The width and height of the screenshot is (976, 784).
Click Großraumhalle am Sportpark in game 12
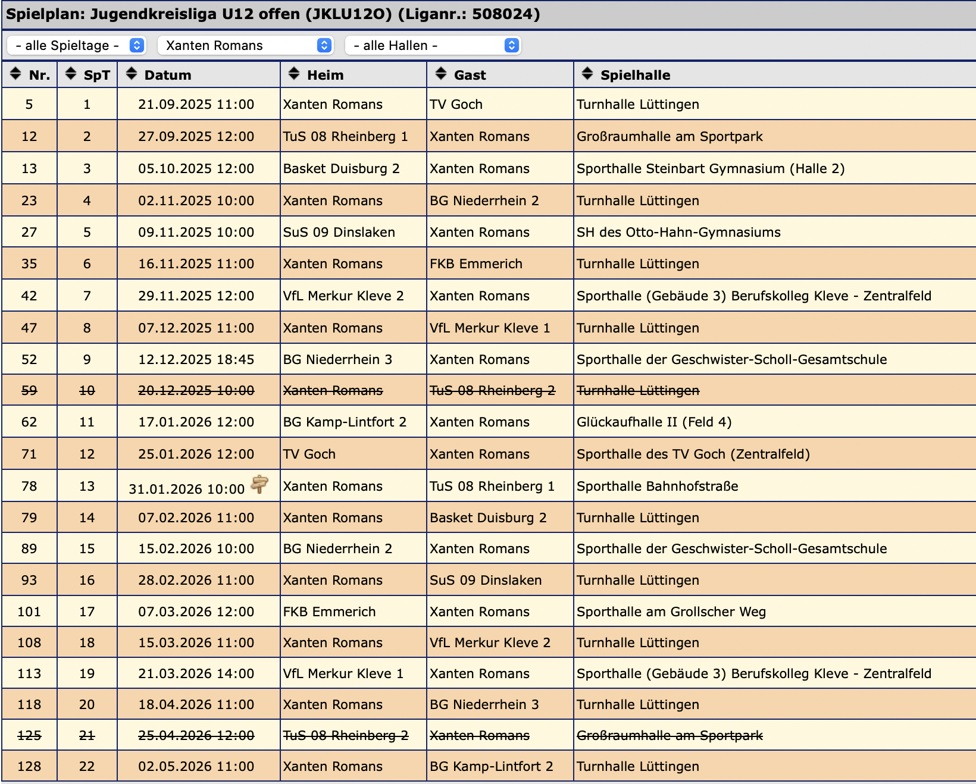(669, 136)
